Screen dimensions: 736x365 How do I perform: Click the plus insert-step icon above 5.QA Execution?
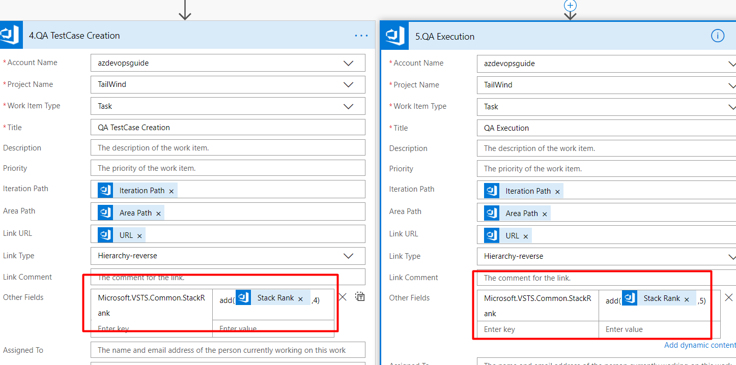(570, 5)
